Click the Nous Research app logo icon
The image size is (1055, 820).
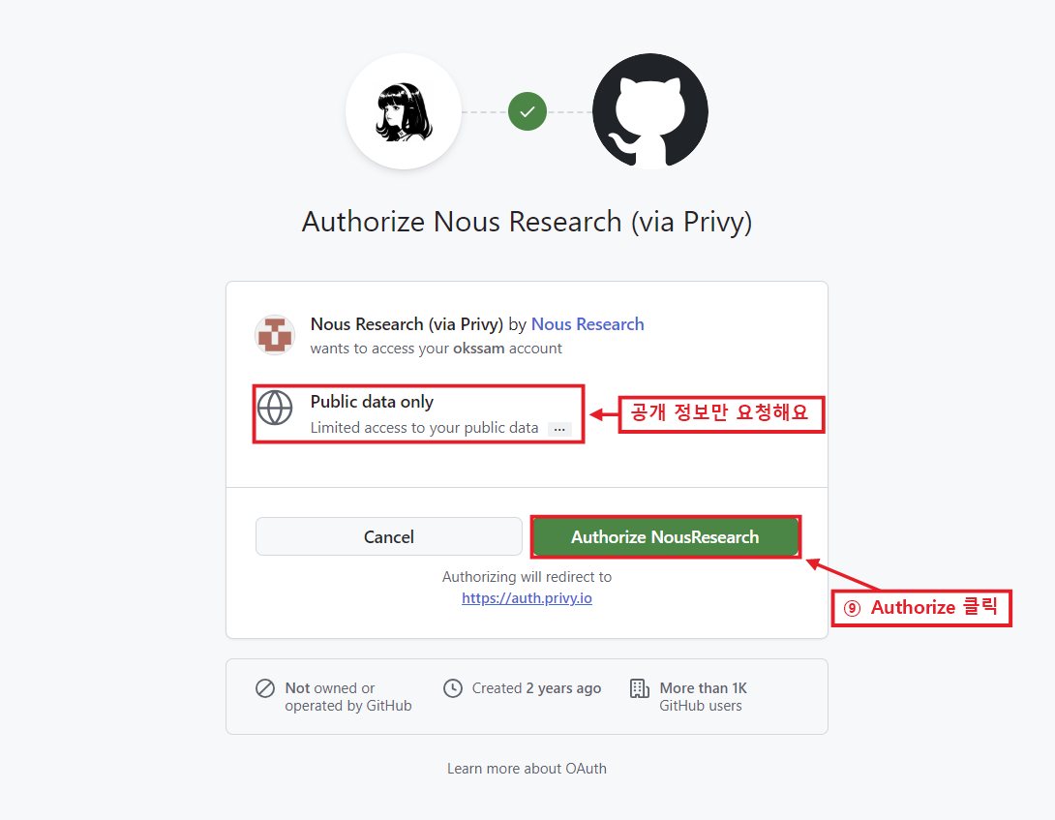point(275,335)
